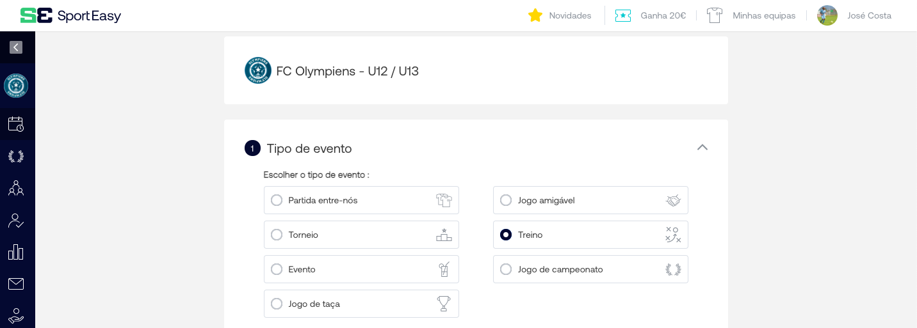Open Novidades in the top bar

pos(560,15)
